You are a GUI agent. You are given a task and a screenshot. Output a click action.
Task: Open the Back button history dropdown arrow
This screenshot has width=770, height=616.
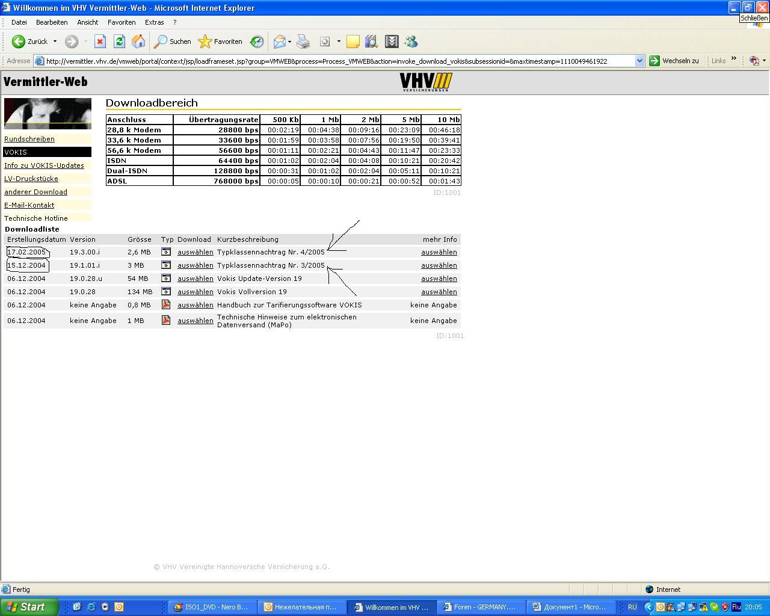pos(55,42)
